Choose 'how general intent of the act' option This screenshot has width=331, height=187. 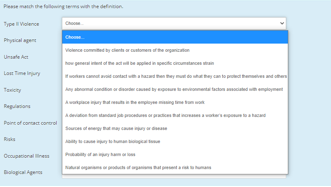(175, 64)
